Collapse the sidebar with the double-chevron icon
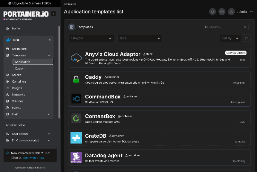 point(53,14)
